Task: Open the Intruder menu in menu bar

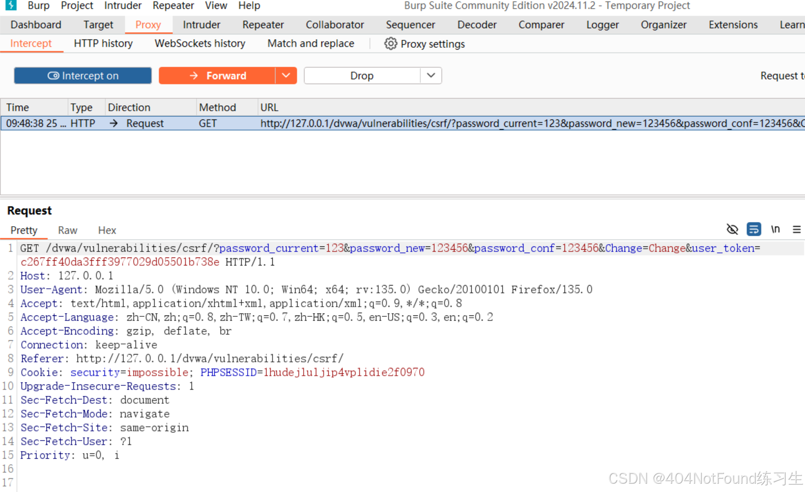Action: click(x=122, y=6)
